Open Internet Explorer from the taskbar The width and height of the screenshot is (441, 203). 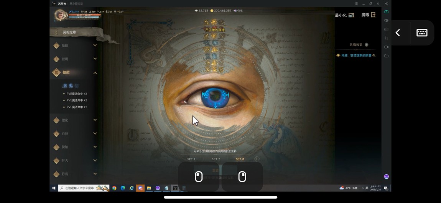tap(132, 188)
